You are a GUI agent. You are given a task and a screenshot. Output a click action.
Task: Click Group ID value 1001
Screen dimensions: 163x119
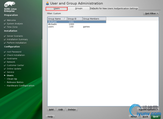click(71, 22)
